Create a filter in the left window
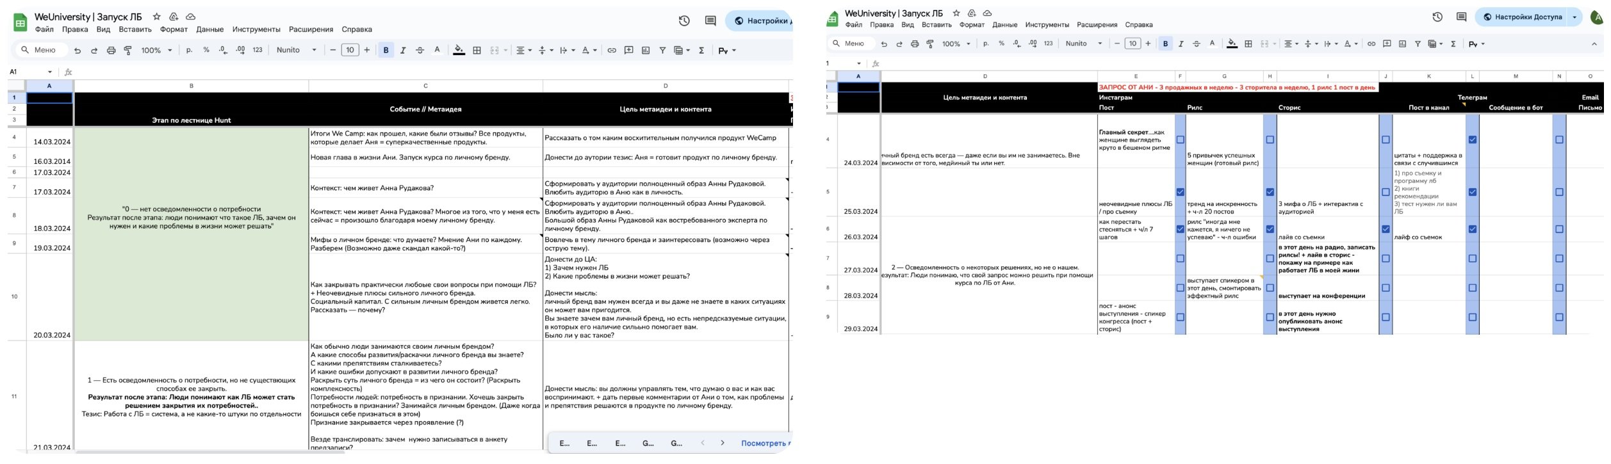Screen dimensions: 1611x464 coord(662,51)
